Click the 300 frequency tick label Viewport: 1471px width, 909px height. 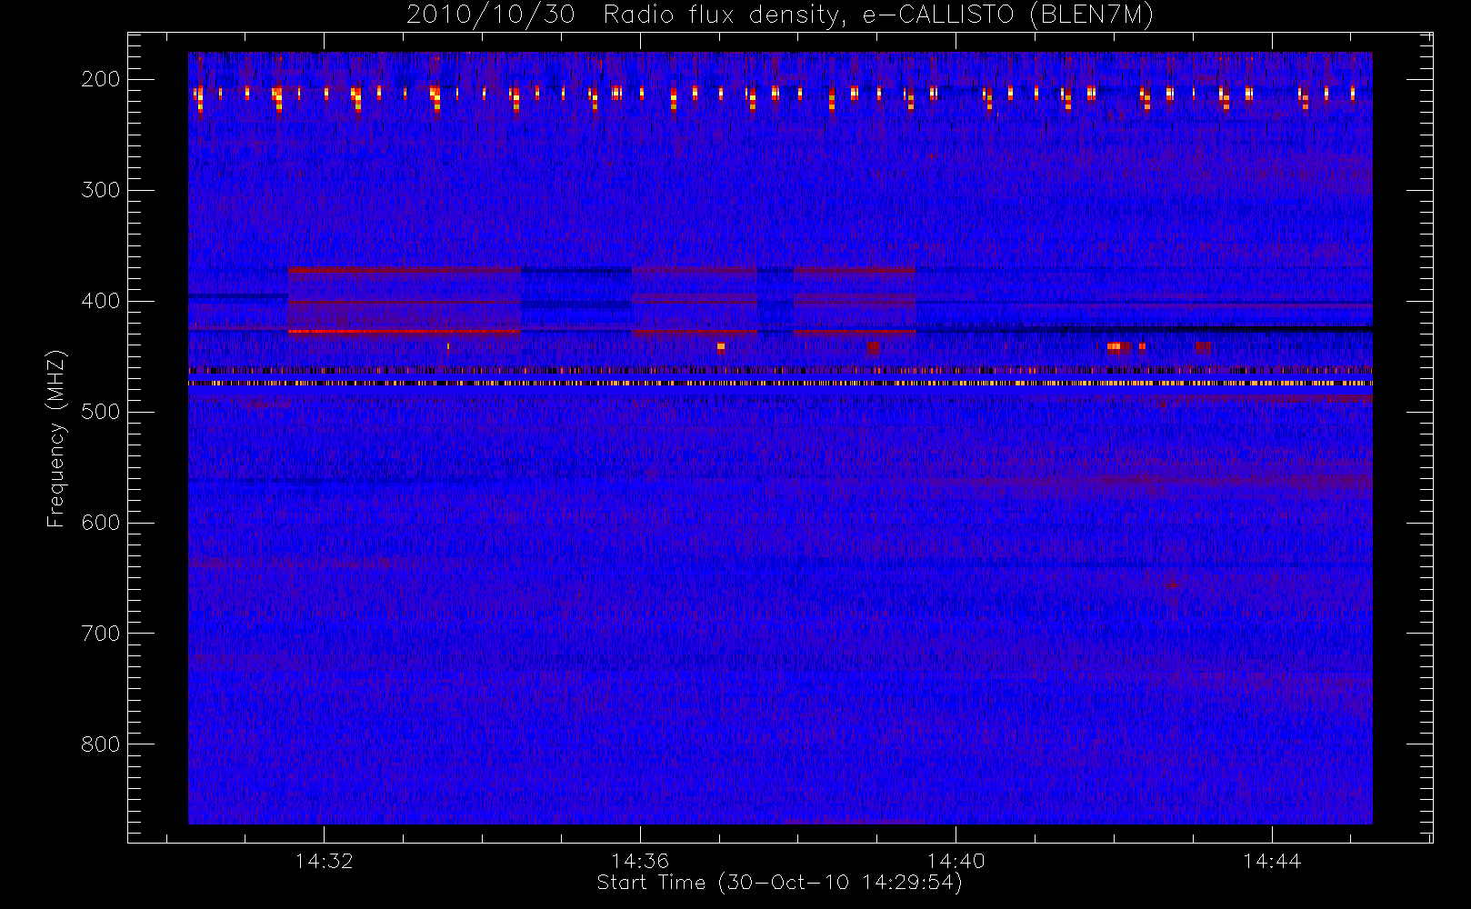pos(101,190)
